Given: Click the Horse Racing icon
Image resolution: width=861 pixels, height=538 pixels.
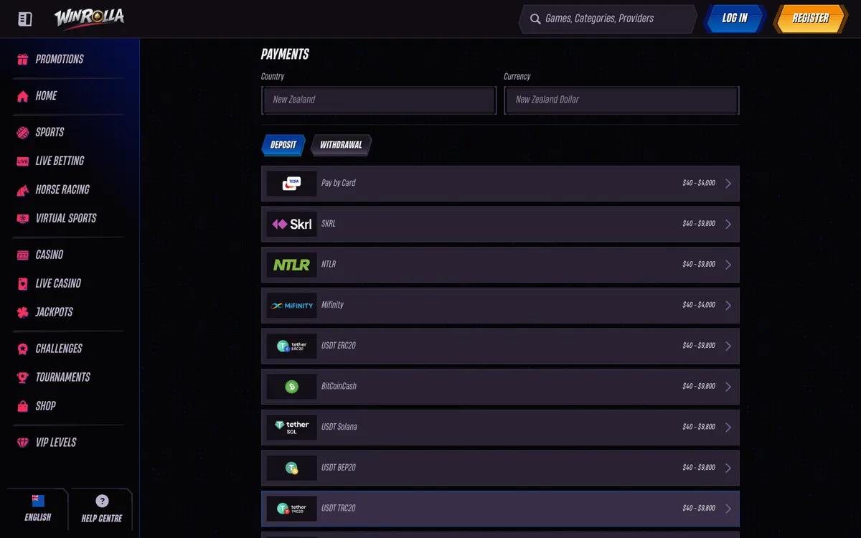Looking at the screenshot, I should click(23, 190).
